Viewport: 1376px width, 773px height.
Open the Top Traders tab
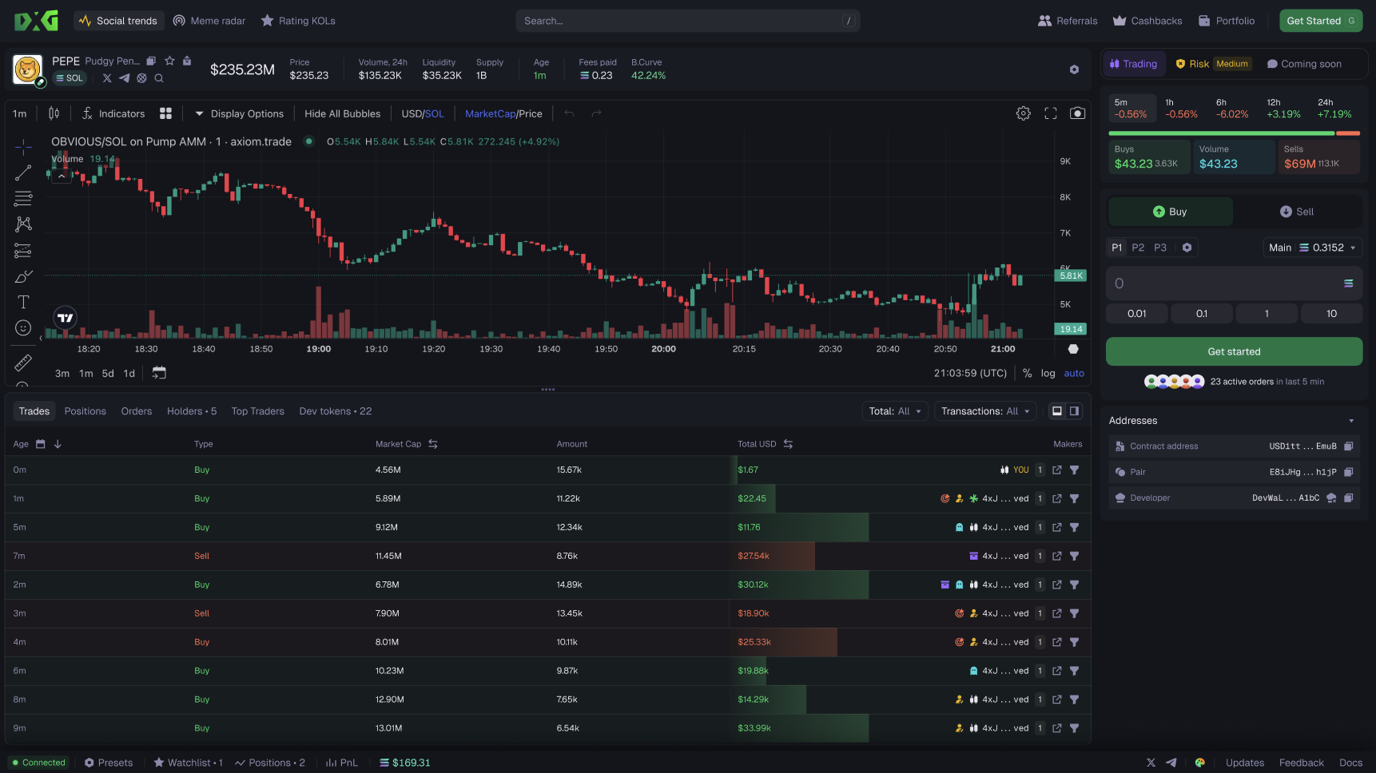(257, 411)
